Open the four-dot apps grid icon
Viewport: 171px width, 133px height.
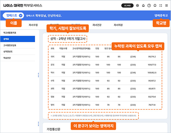pyautogui.click(x=161, y=5)
